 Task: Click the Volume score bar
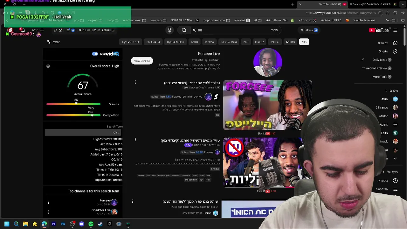[x=73, y=104]
